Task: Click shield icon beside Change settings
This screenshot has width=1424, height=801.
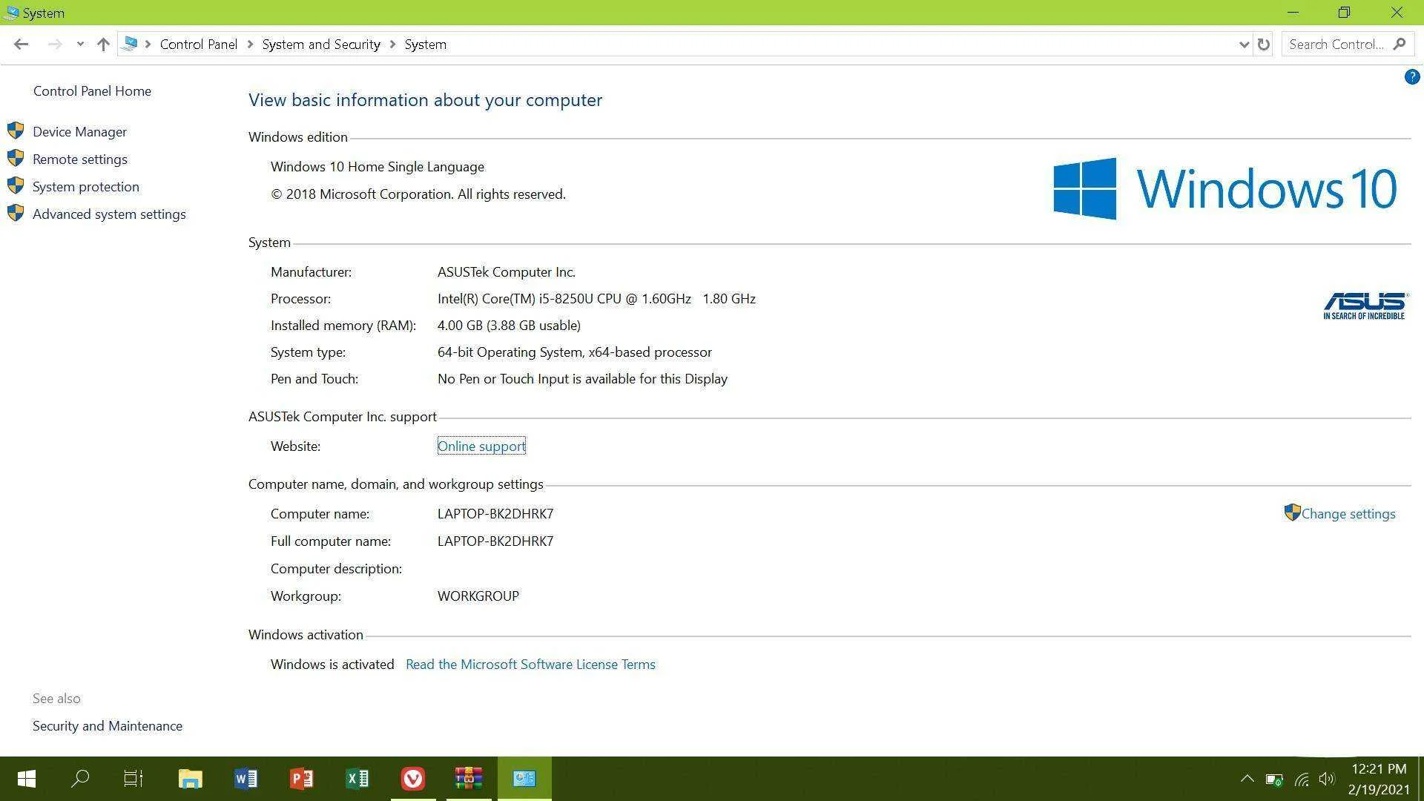Action: point(1292,513)
